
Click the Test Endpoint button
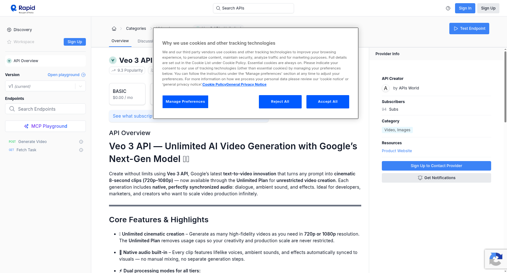click(469, 29)
